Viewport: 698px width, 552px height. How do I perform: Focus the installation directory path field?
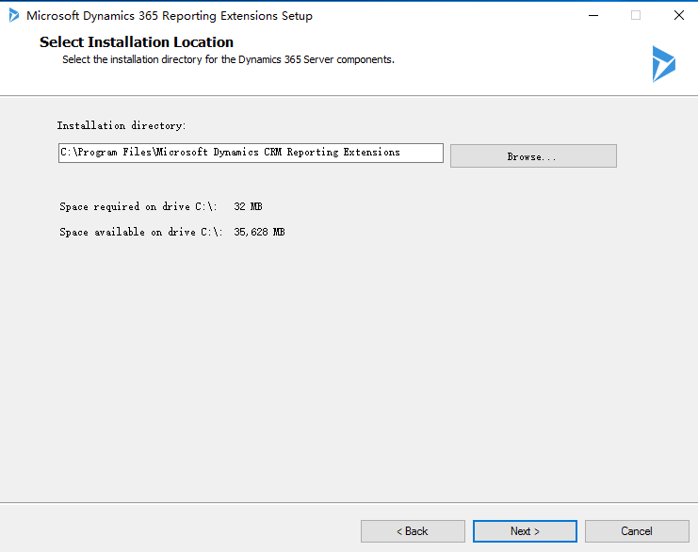251,153
